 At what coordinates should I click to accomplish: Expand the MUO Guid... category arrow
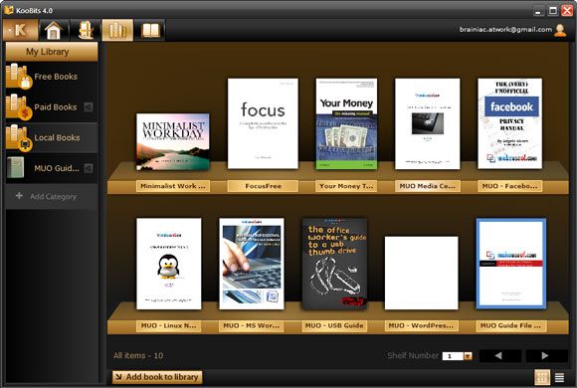(x=89, y=168)
